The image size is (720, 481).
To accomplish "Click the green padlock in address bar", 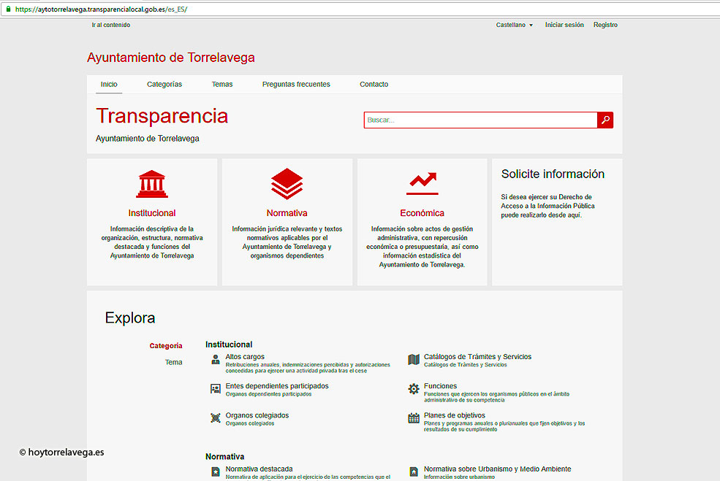I will point(8,9).
